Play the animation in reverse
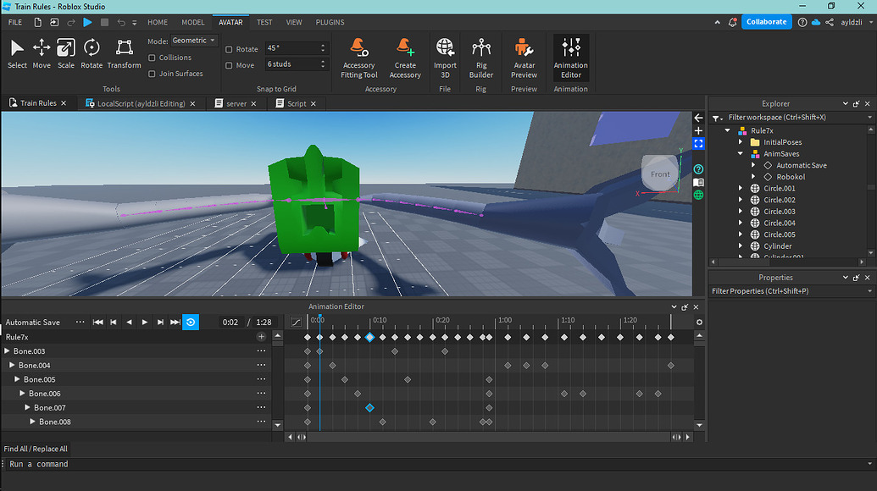The image size is (877, 491). click(x=129, y=323)
